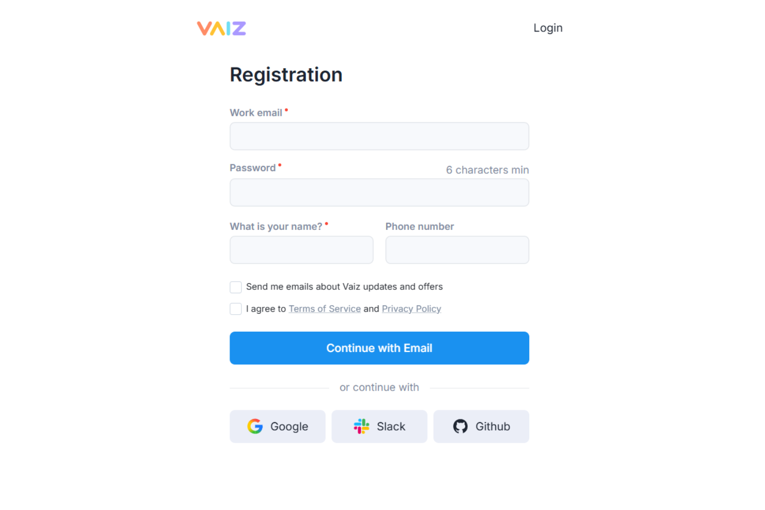Enable the Vaiz updates and offers checkbox
The width and height of the screenshot is (765, 510).
pos(235,287)
